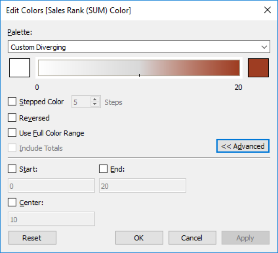
Task: Click the brown end color swatch
Action: [x=258, y=68]
